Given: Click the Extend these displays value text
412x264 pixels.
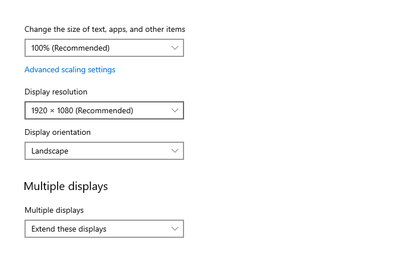Looking at the screenshot, I should coord(69,229).
